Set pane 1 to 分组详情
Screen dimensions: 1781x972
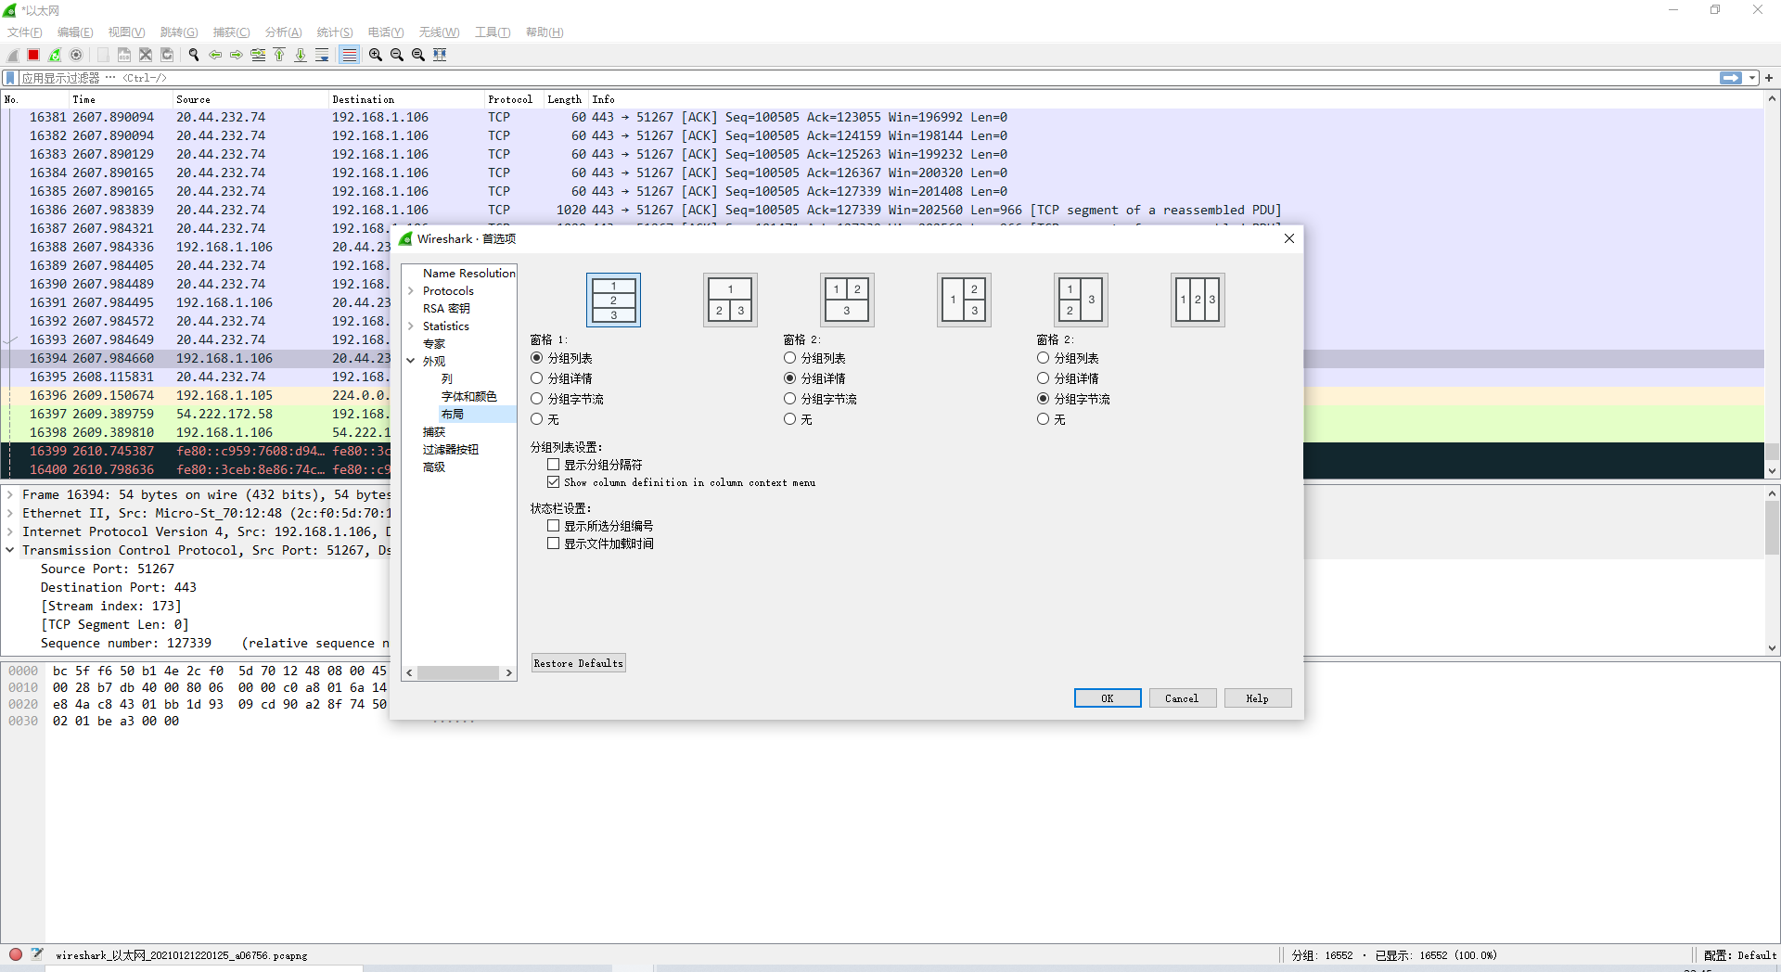coord(562,378)
